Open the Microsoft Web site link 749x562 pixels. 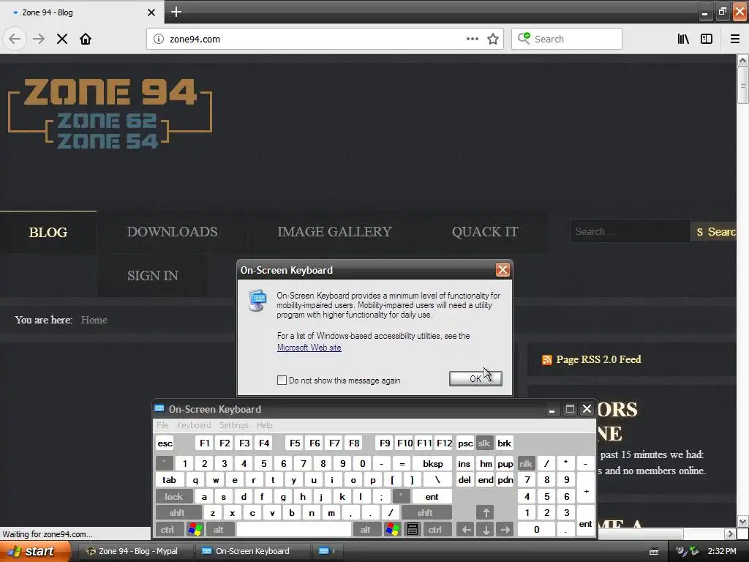pos(309,348)
